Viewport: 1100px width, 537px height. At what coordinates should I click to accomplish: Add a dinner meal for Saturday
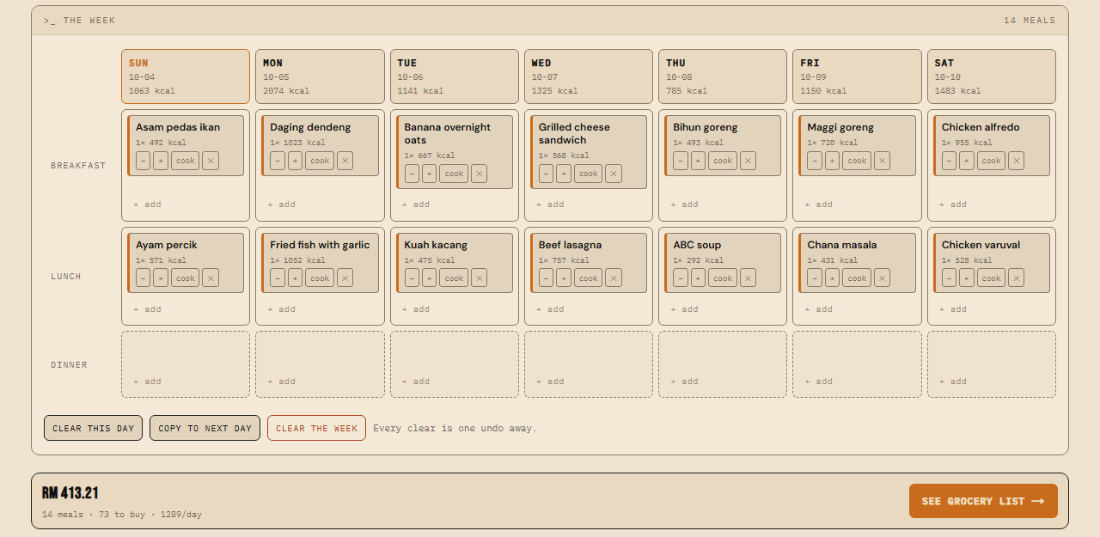click(x=953, y=381)
